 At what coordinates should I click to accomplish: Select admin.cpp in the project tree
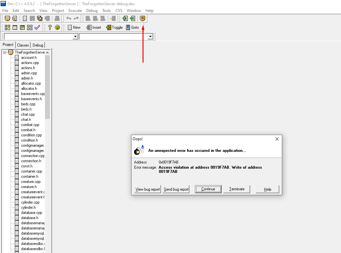pos(29,73)
